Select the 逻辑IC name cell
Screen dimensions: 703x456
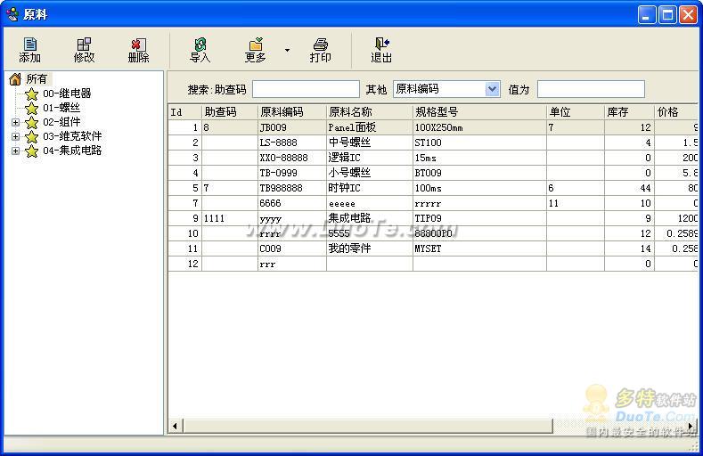(370, 158)
